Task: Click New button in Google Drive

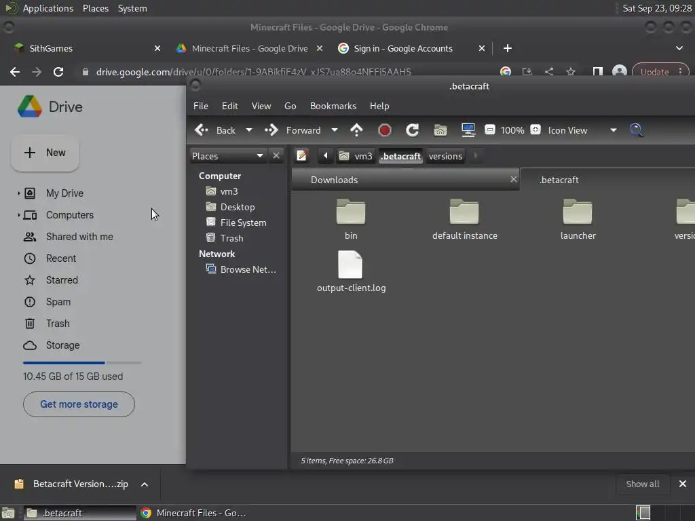Action: click(45, 153)
